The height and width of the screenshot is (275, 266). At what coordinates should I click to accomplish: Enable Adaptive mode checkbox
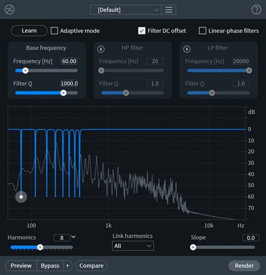[x=54, y=31]
